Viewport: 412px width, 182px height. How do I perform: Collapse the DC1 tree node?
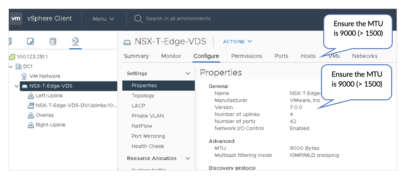pyautogui.click(x=11, y=67)
